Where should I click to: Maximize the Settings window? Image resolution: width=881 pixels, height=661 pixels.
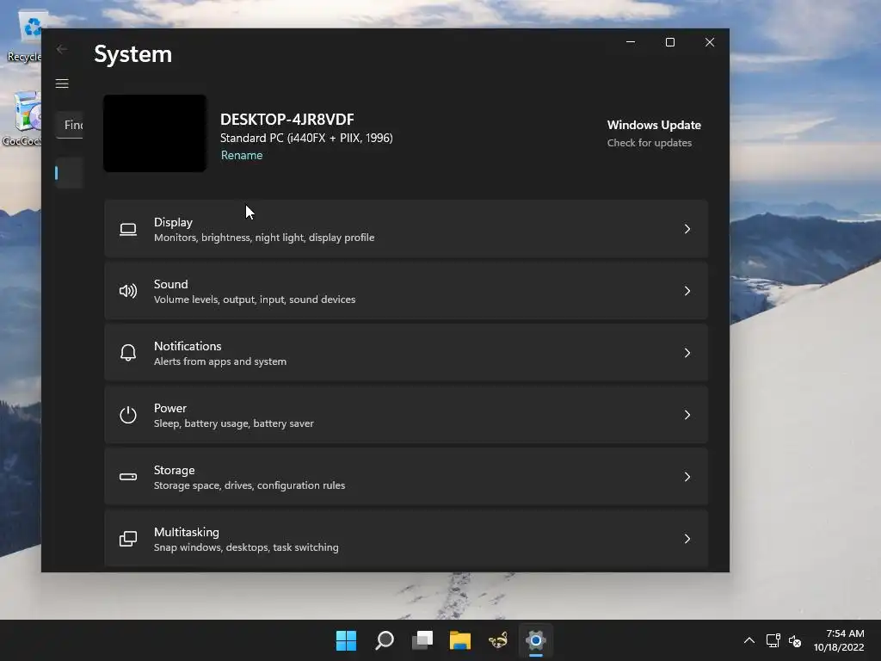coord(669,42)
